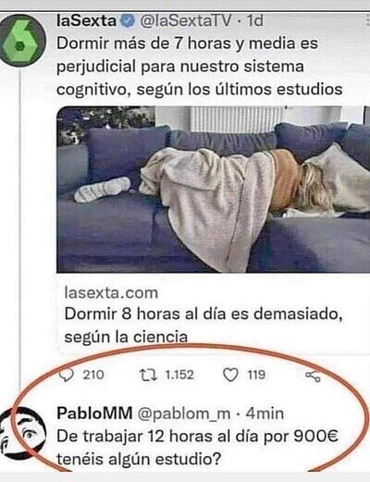Image resolution: width=370 pixels, height=482 pixels.
Task: Open the PabloMM display name
Action: (x=94, y=414)
